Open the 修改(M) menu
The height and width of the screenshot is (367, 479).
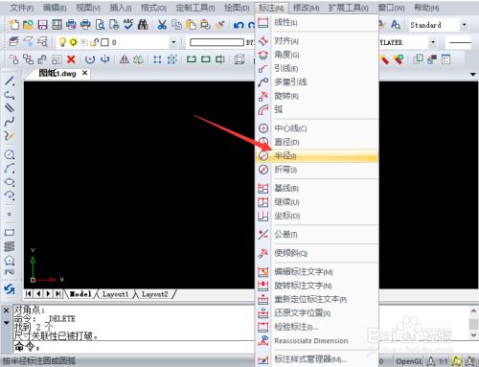tap(306, 8)
